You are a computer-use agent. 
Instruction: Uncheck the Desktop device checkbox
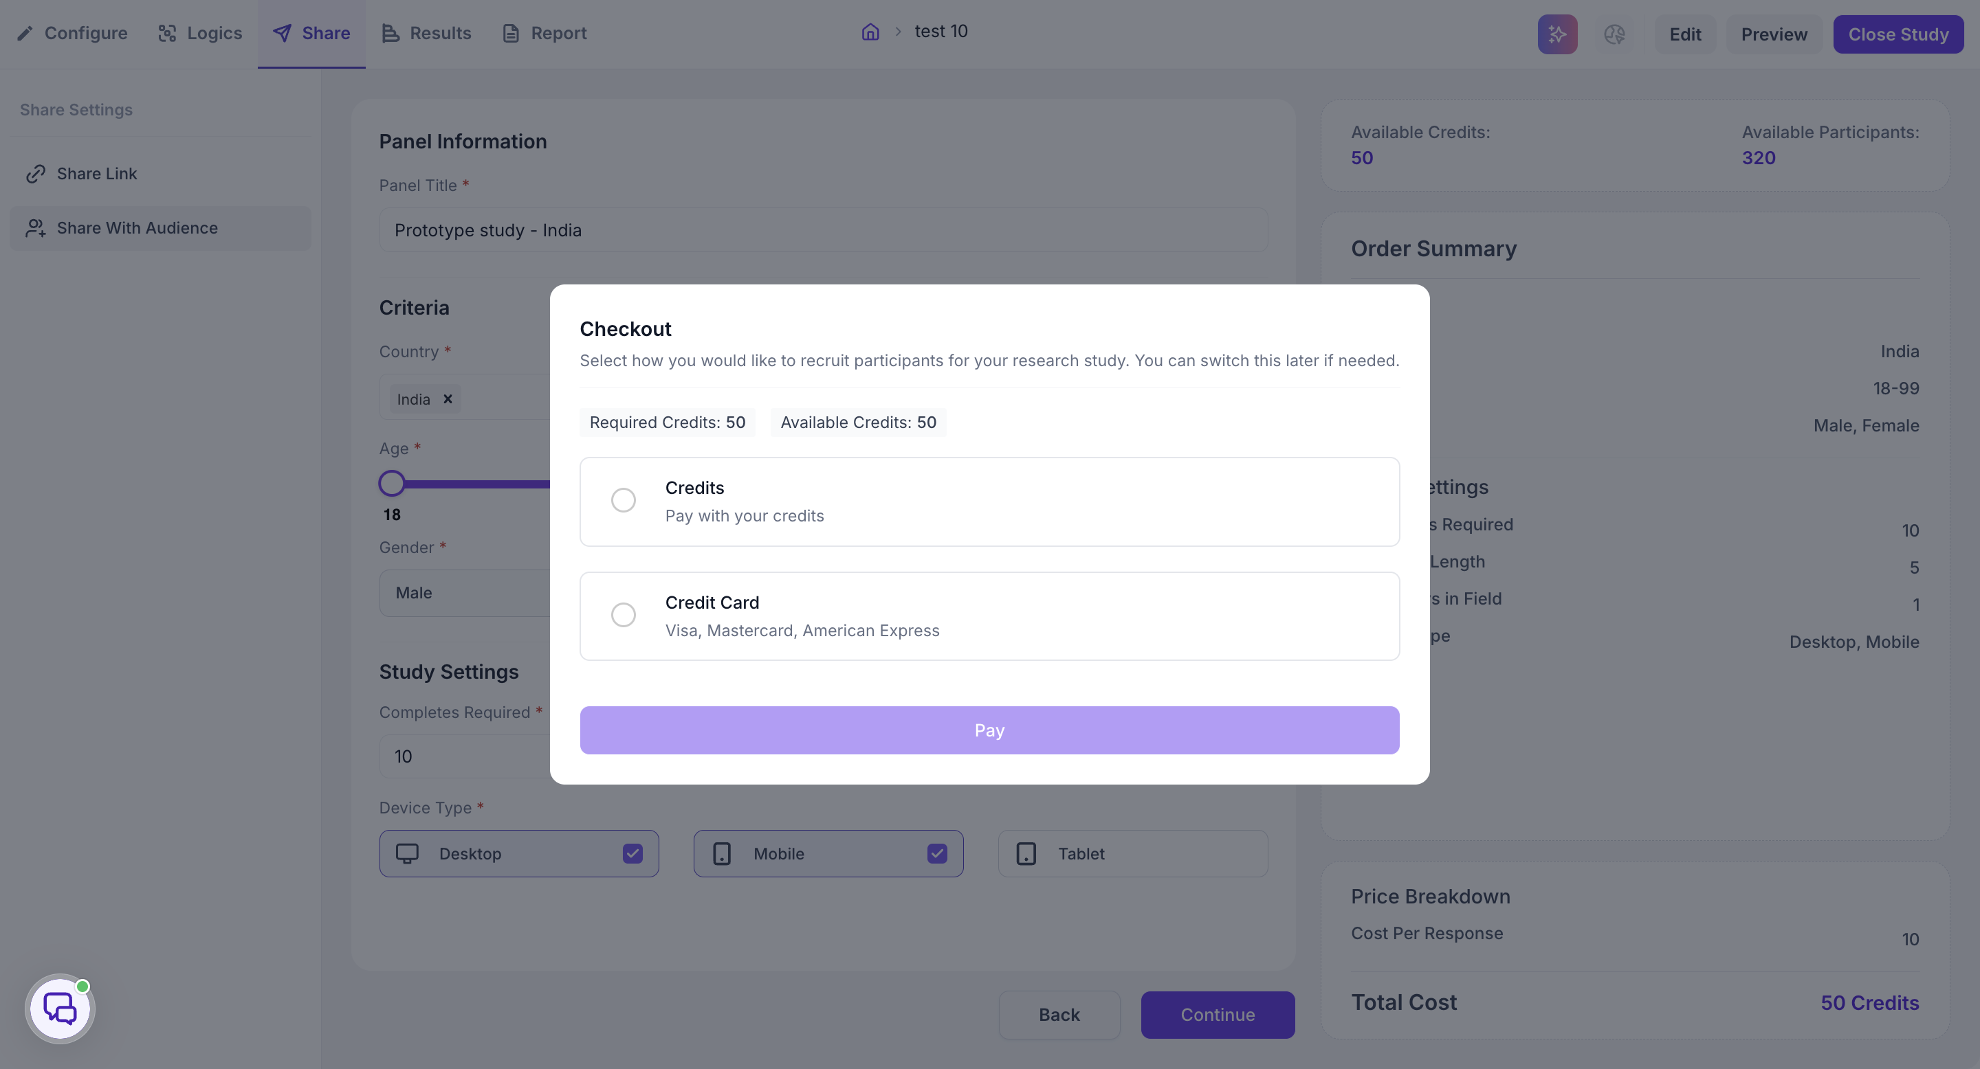632,853
